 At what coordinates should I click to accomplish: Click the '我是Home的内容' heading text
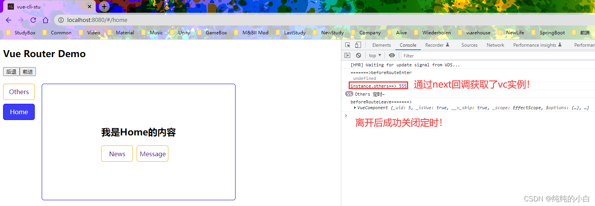coord(138,132)
